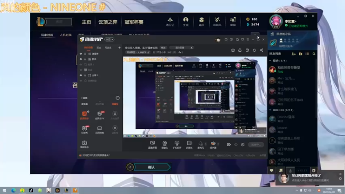Viewport: 345px width, 194px height.
Task: Click the back arrow beside 确认
Action: pyautogui.click(x=130, y=167)
